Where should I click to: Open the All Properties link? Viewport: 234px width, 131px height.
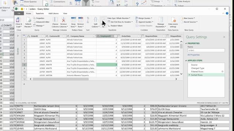(193, 55)
